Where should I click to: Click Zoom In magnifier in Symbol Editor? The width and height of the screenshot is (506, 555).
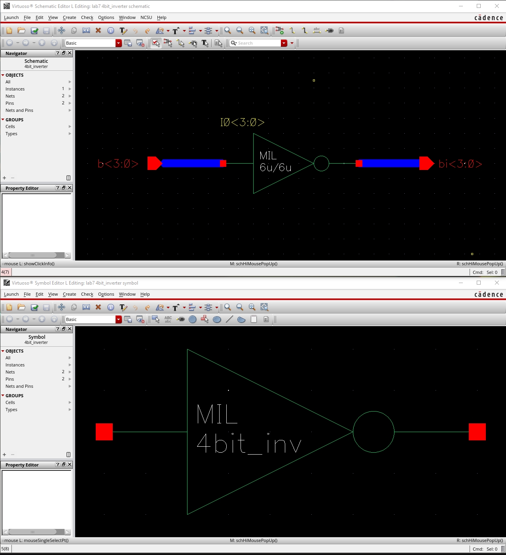tap(227, 307)
